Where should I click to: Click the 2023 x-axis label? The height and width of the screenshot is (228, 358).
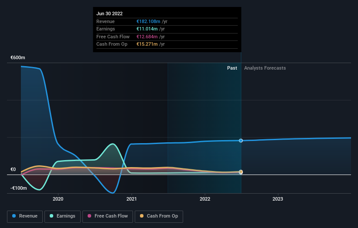[x=278, y=199]
